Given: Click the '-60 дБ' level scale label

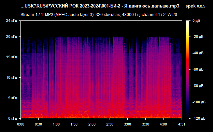Looking at the screenshot, I should 198,69.
